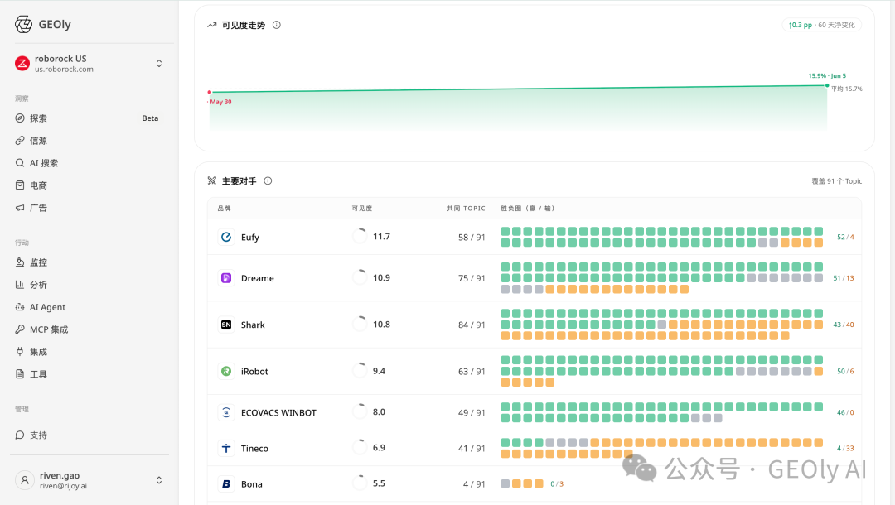This screenshot has height=505, width=895.
Task: Click the ECOVACS WINBOT brand logo
Action: [x=226, y=412]
